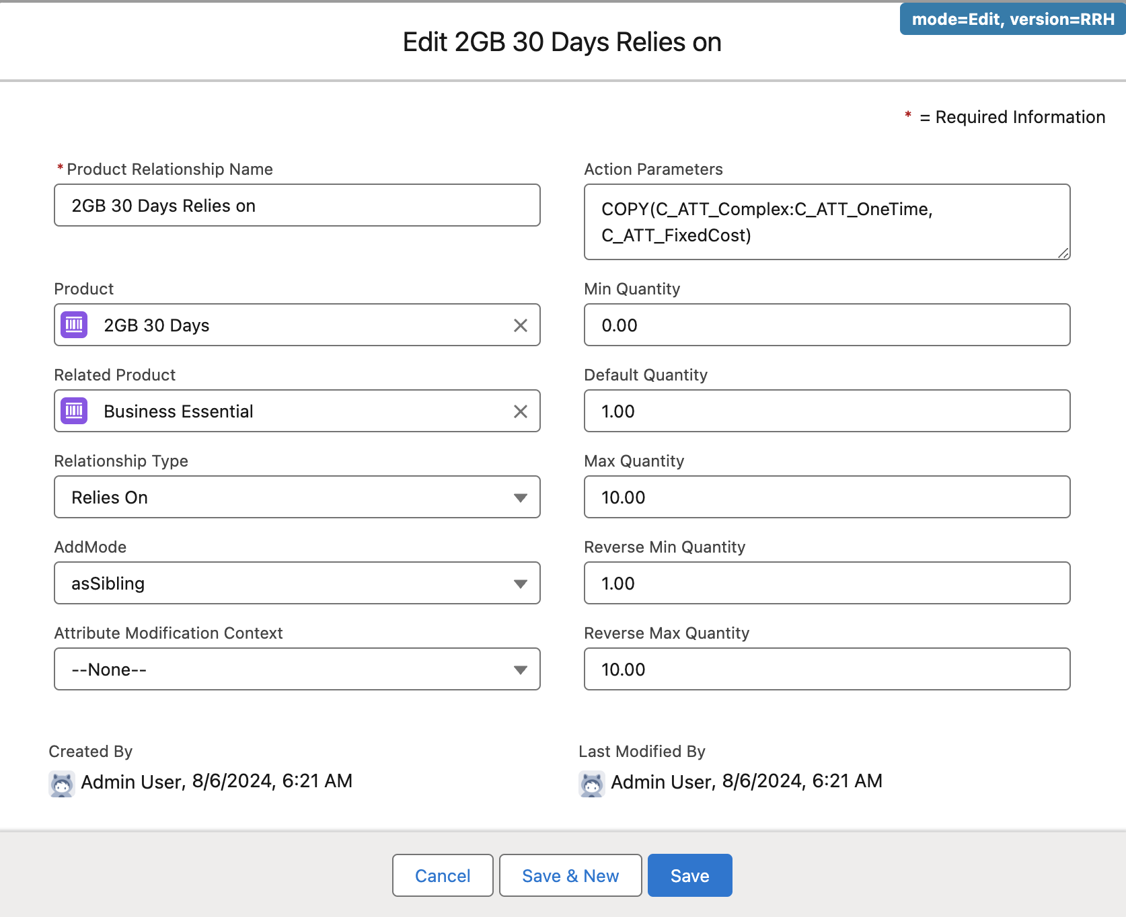The image size is (1126, 917).
Task: Click the Created By Admin User avatar
Action: click(x=62, y=784)
